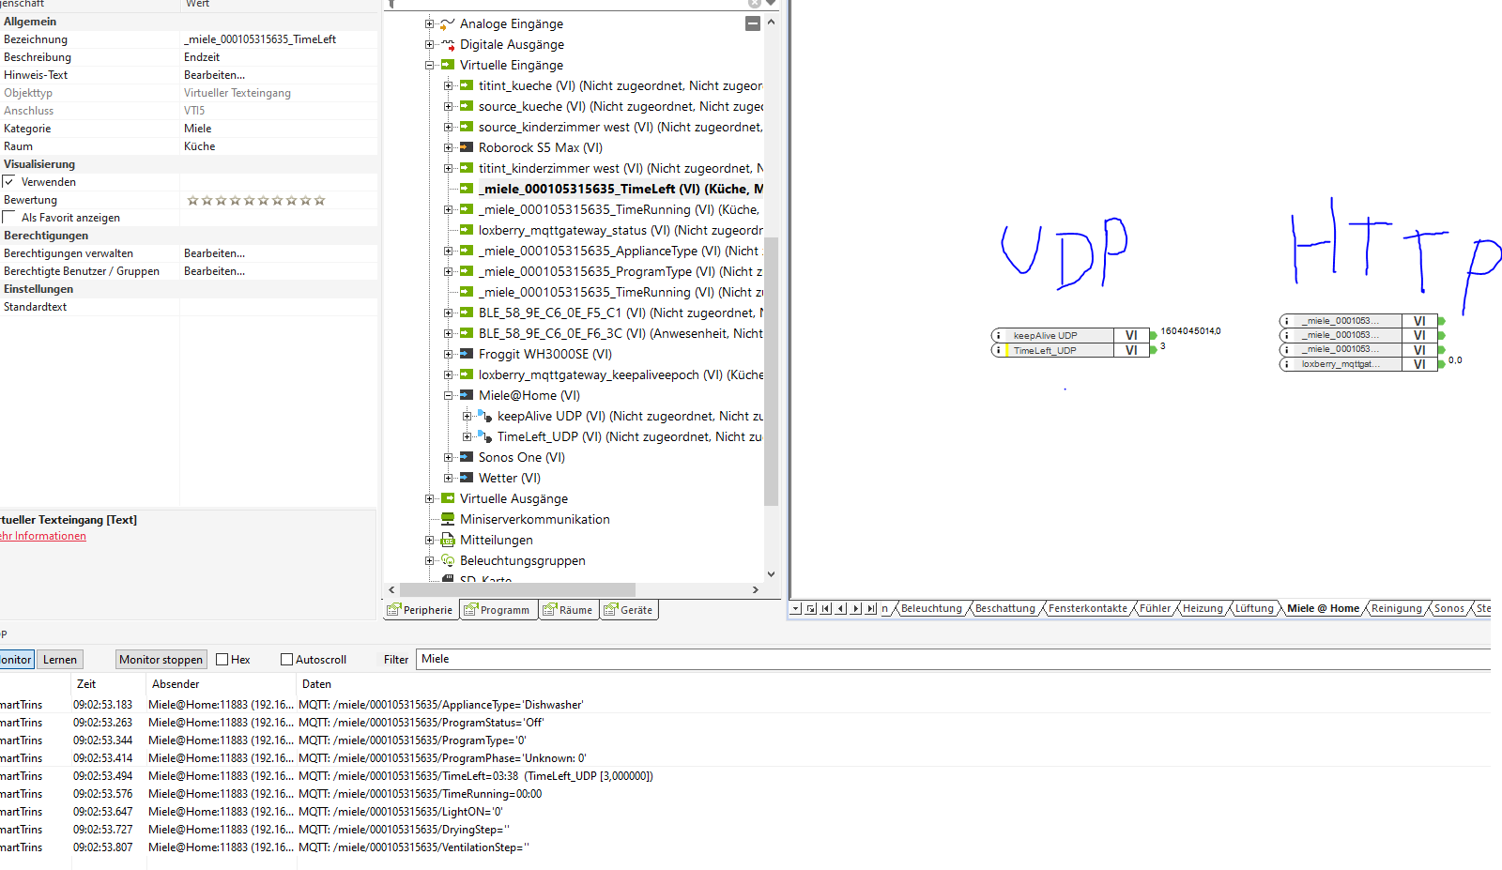Select the Sonos One icon
Viewport: 1502px width, 870px height.
pos(467,457)
